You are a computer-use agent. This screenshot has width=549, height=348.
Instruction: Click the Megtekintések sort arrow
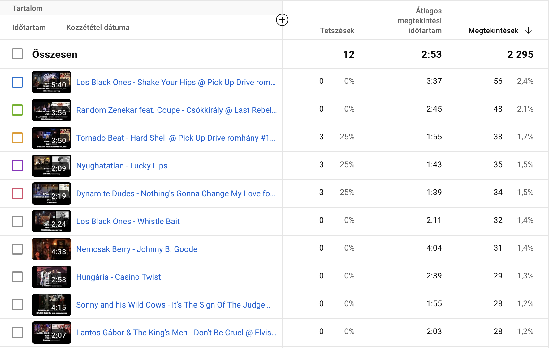(529, 31)
